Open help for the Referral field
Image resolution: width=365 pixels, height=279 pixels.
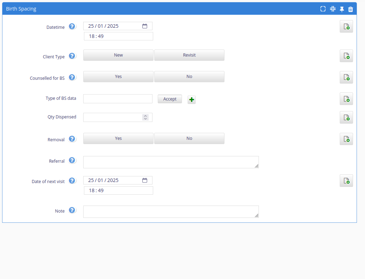pos(72,160)
